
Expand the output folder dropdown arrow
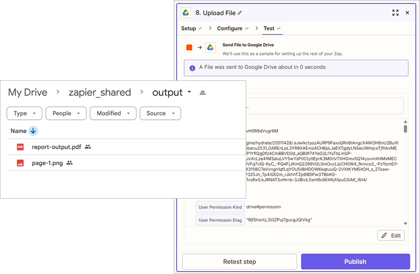[x=189, y=93]
